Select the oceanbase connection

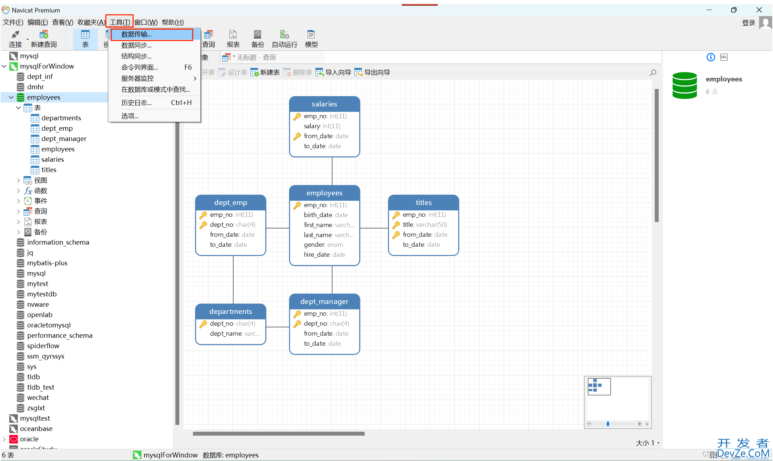point(36,429)
